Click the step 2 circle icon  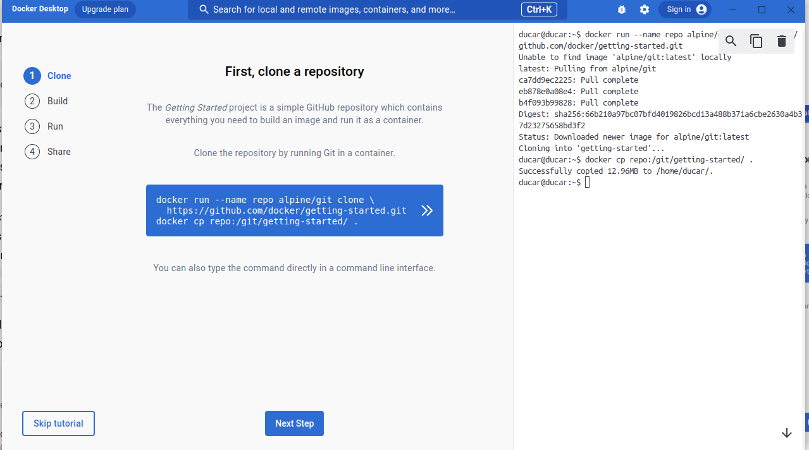point(32,101)
